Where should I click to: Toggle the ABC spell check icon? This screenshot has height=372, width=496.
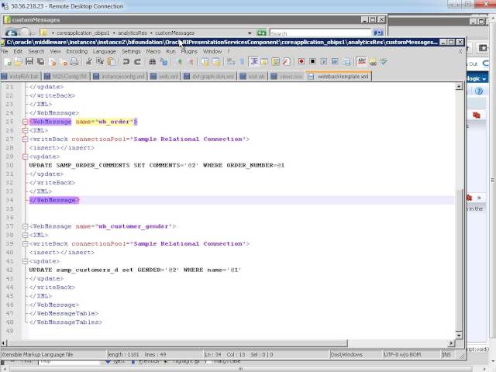(362, 62)
